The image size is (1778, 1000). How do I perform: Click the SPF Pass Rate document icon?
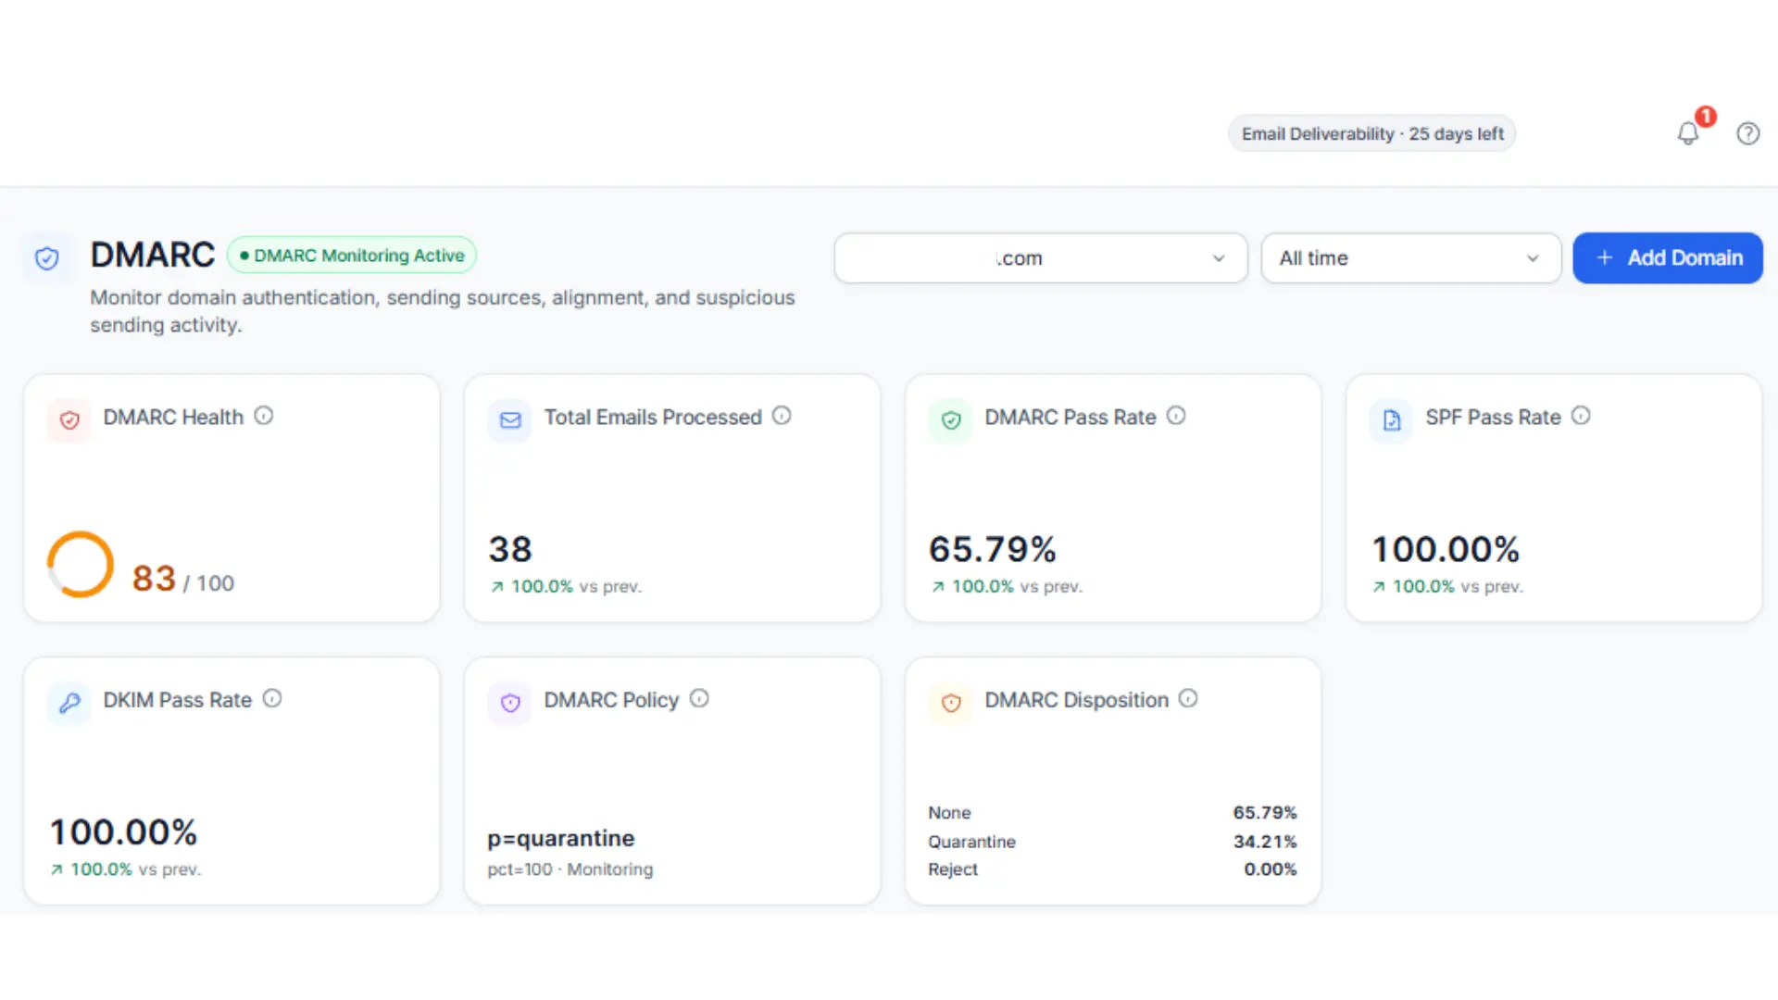(x=1392, y=420)
